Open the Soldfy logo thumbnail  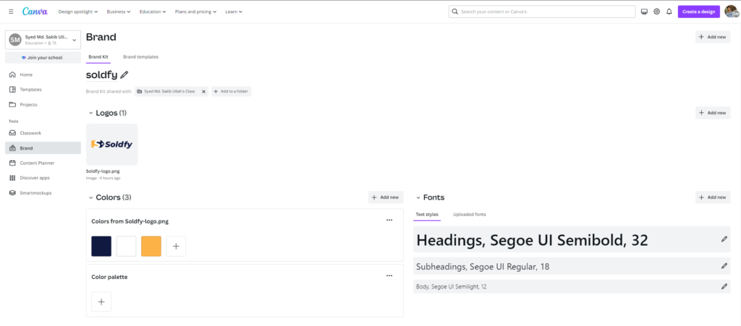pos(112,145)
